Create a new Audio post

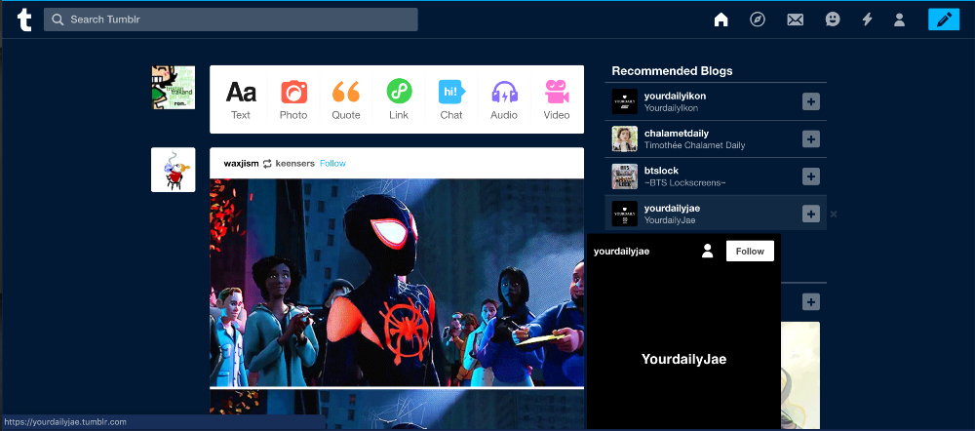[504, 99]
